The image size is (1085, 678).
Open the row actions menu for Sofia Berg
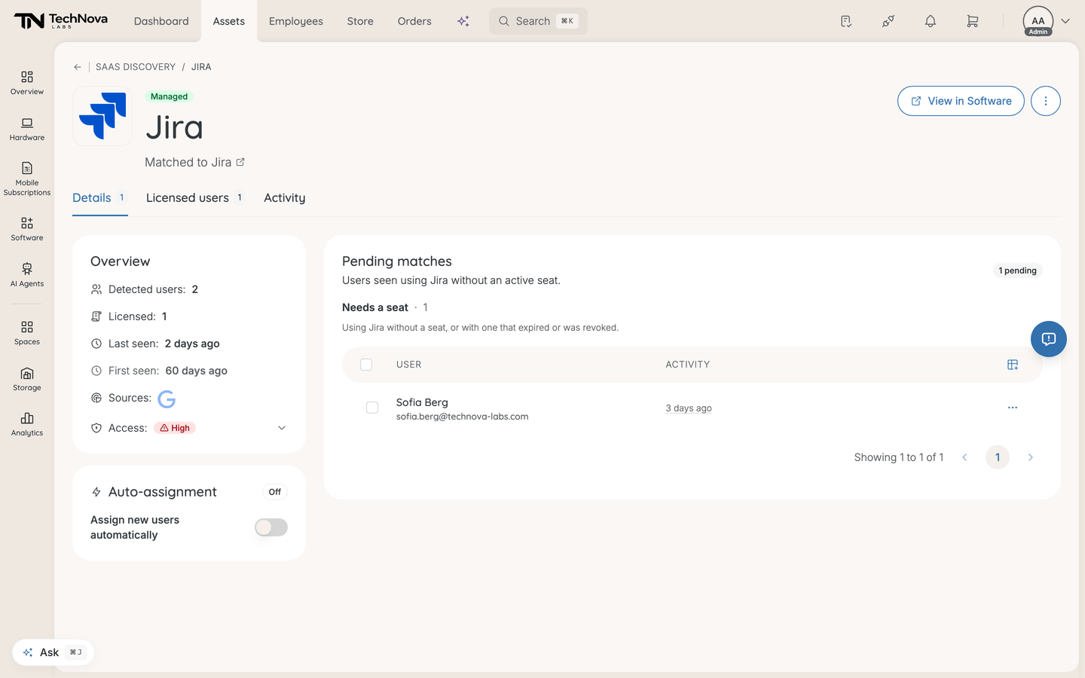pyautogui.click(x=1013, y=408)
